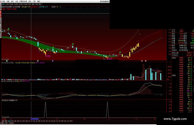
Task: Apply the VOL-TDX indicator from the bottom bar
Action: (x=43, y=121)
